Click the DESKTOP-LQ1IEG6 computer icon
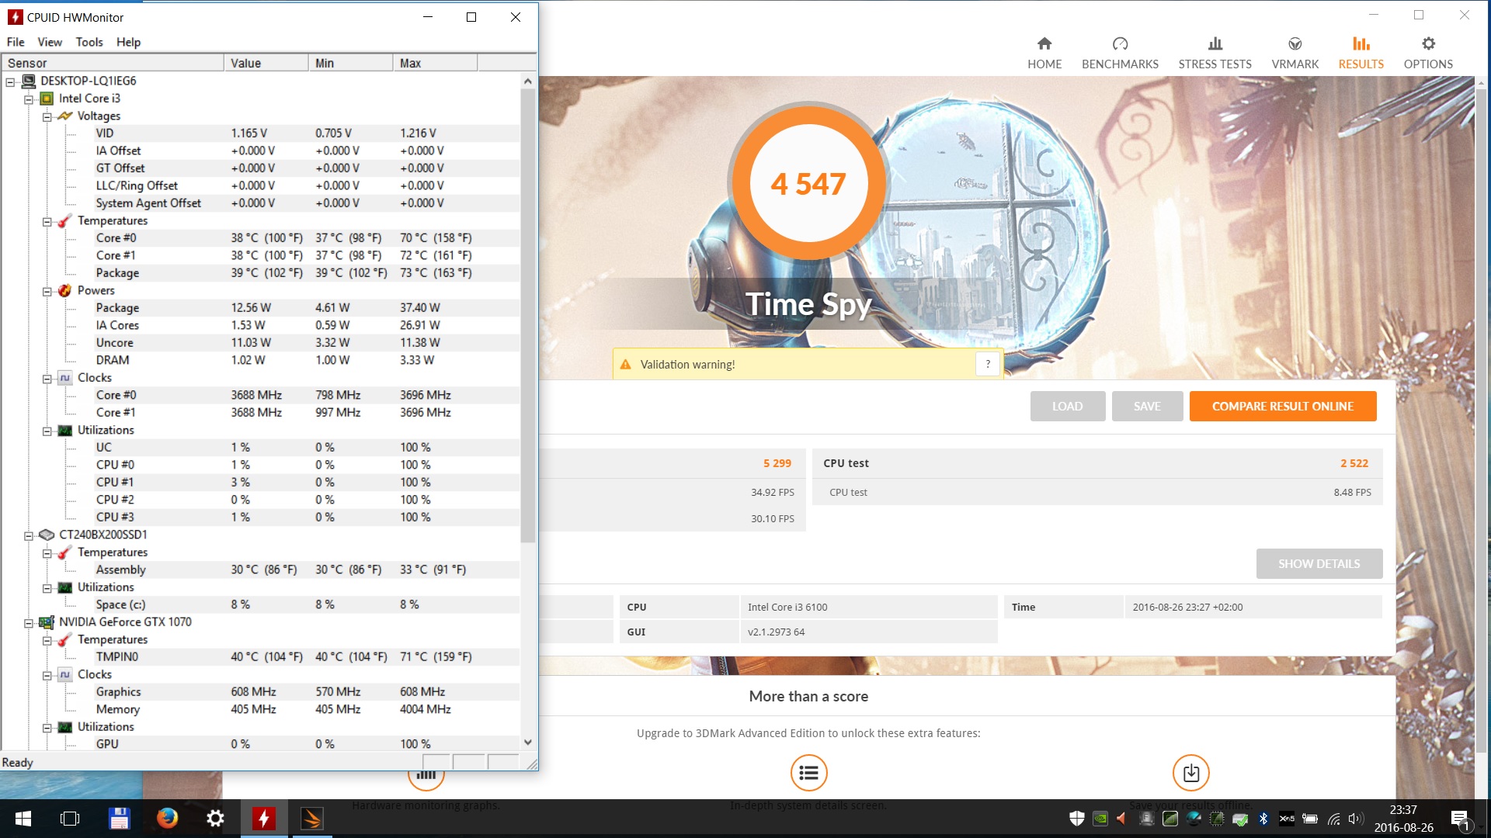 29,81
